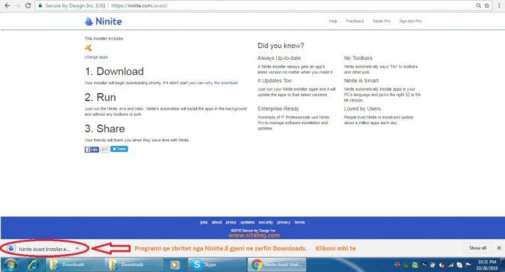Switch to Chrome Ninite Avast taskbar button
505x272 pixels.
pos(277,265)
